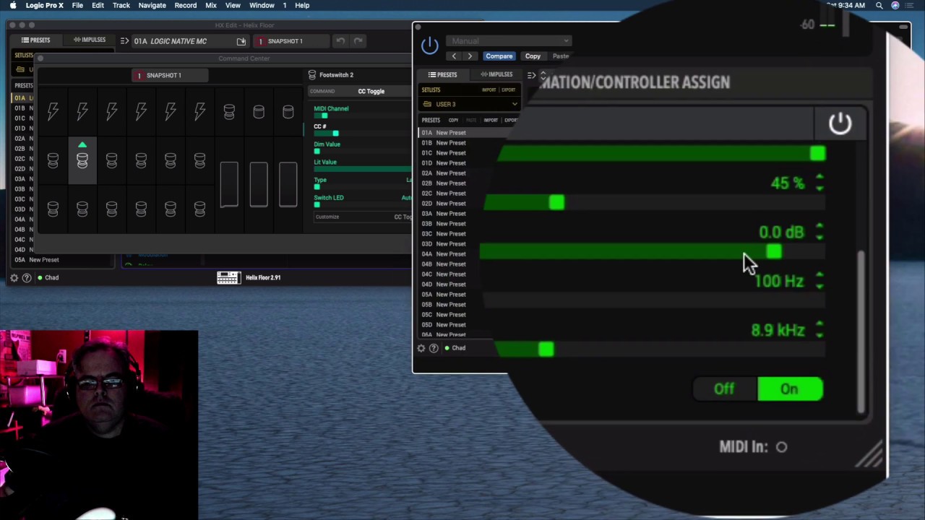The image size is (925, 520).
Task: Select the first footswitch icon in bottom row
Action: (x=53, y=209)
